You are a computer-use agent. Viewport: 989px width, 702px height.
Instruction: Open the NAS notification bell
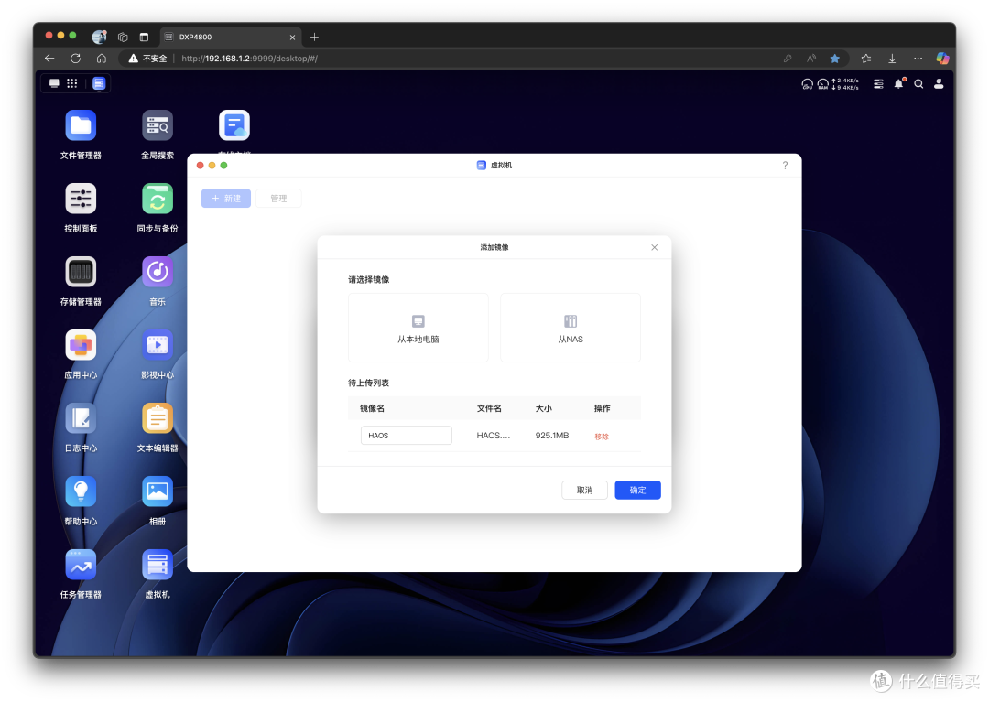(x=899, y=84)
